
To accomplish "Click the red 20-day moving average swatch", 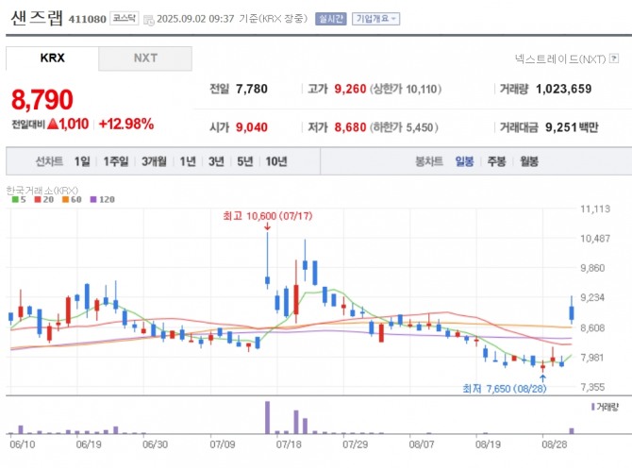I will [38, 199].
